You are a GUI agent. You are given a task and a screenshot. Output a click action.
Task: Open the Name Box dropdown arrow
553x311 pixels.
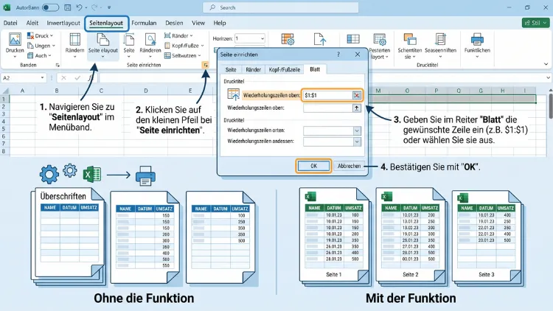pos(42,78)
